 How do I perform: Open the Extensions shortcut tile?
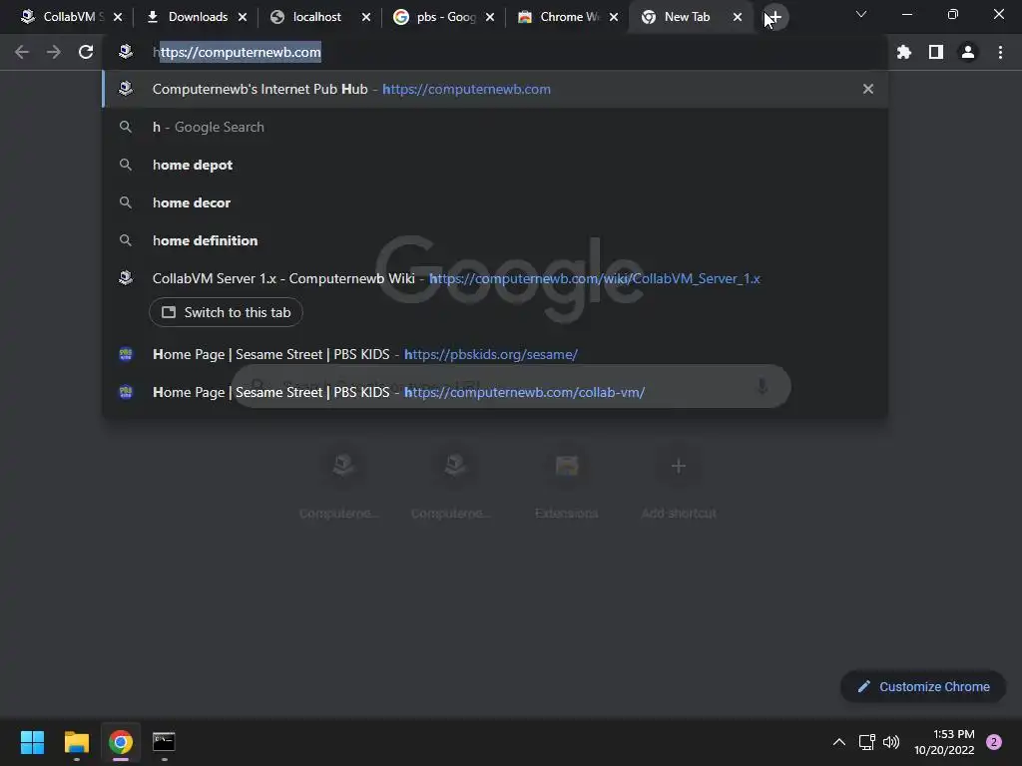[567, 484]
